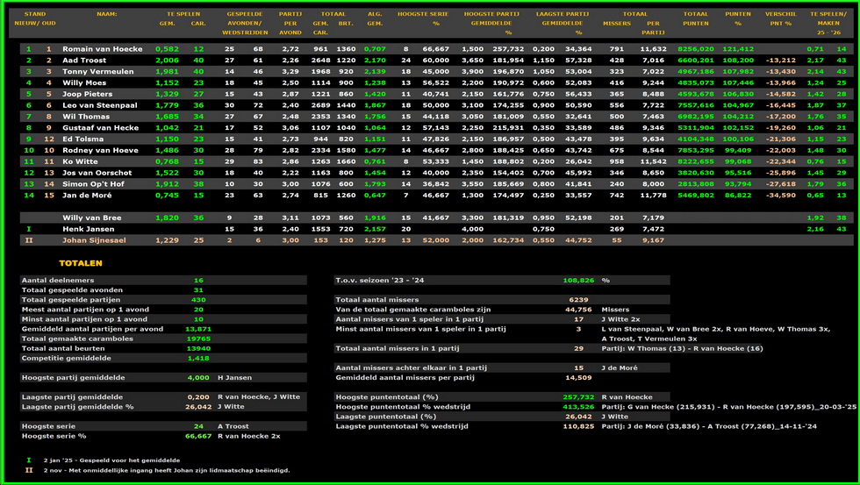Image resolution: width=860 pixels, height=485 pixels.
Task: Click footnote I about 2 jan '25
Action: [x=111, y=460]
